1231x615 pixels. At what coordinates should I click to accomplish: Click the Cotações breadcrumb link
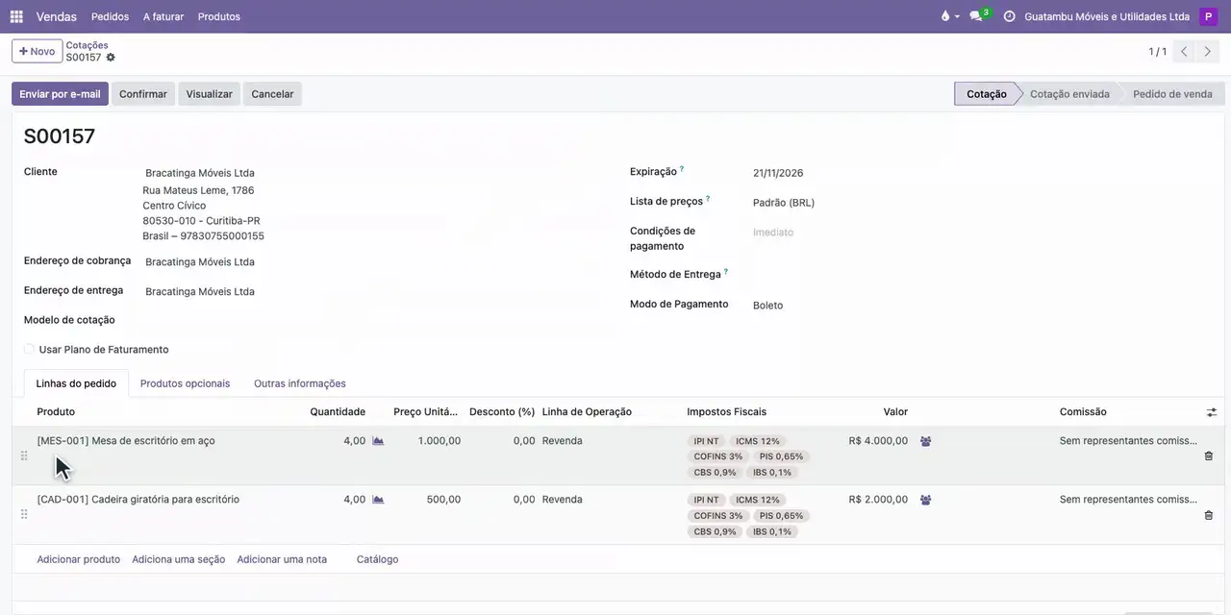point(87,45)
